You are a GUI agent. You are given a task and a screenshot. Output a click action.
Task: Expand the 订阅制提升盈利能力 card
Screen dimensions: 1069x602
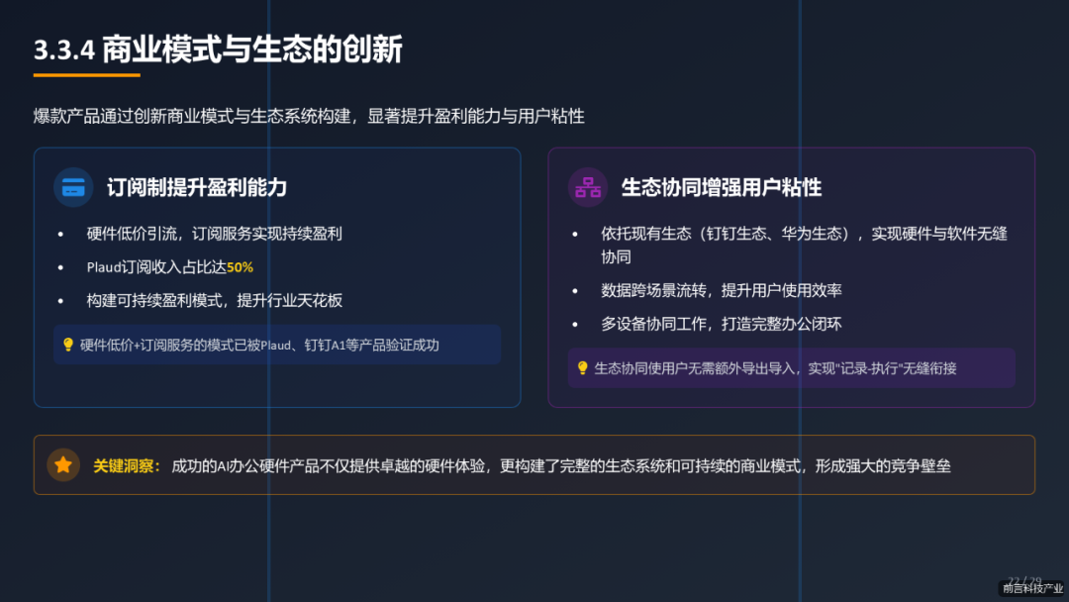pos(277,277)
